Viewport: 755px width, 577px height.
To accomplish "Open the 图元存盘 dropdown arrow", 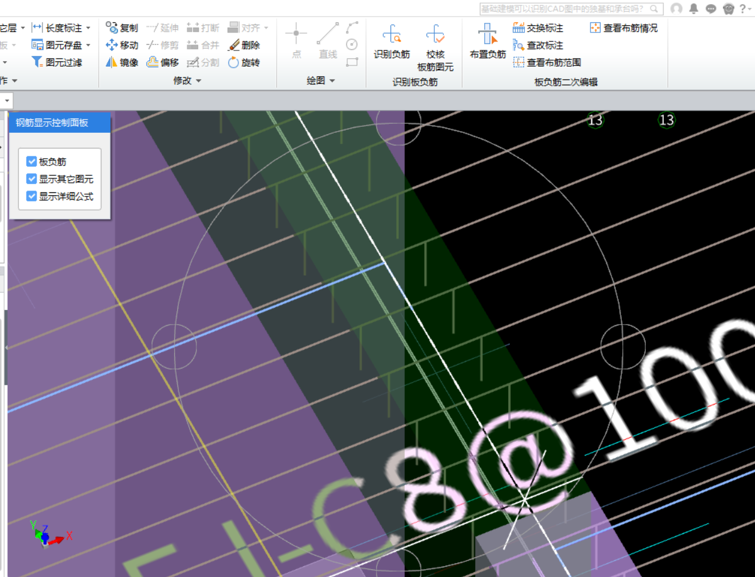I will click(x=88, y=46).
